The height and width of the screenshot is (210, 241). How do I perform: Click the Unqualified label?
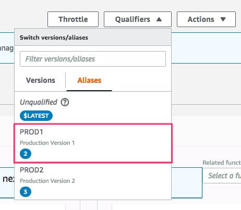39,102
